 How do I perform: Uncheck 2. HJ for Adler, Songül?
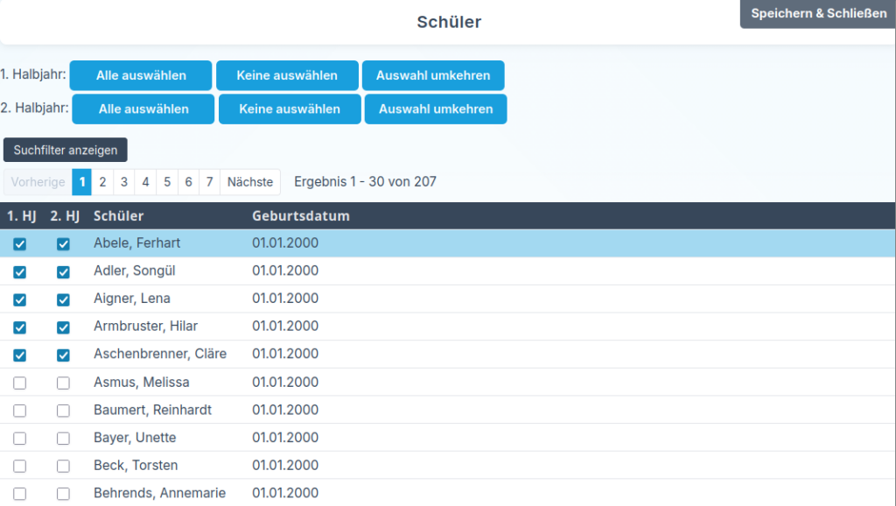coord(63,272)
